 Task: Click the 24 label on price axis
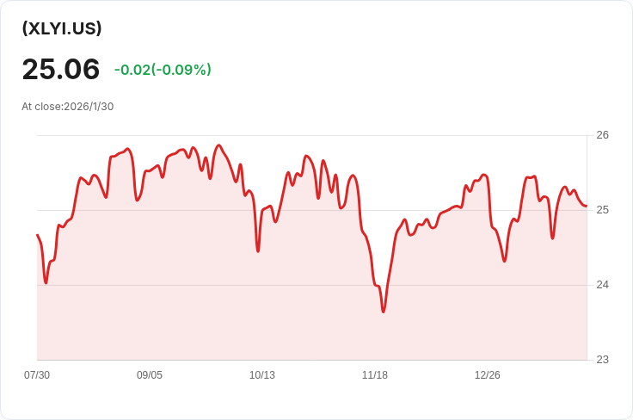[602, 285]
